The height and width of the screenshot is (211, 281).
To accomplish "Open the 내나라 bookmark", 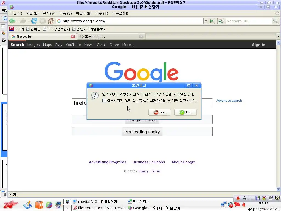I will coord(17,29).
